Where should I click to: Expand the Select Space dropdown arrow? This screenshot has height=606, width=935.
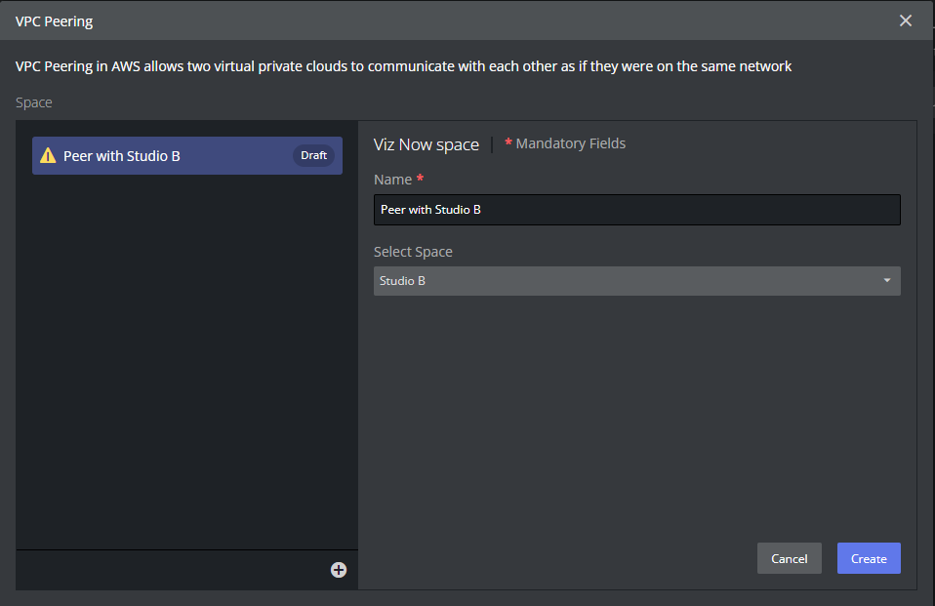(886, 281)
